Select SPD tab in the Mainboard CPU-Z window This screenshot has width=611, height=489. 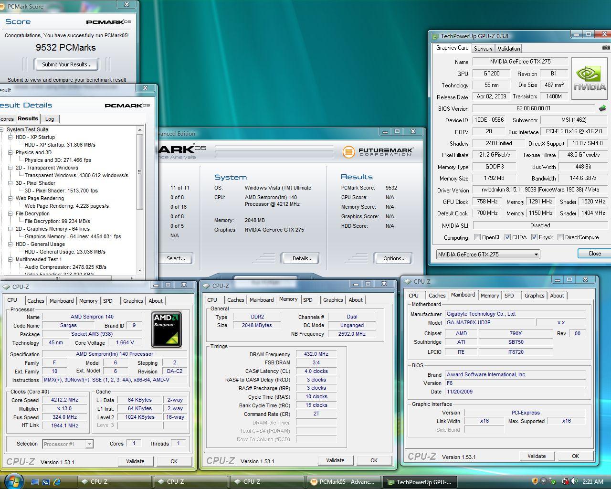click(509, 296)
